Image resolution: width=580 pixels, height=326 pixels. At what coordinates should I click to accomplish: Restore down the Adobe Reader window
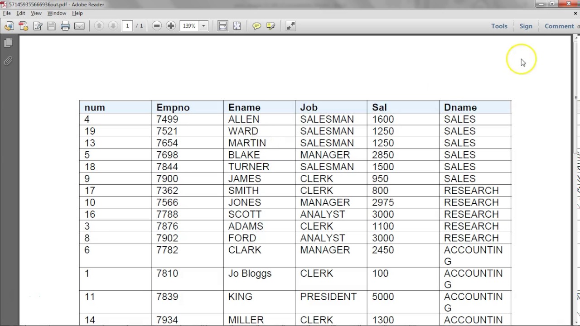pos(552,4)
